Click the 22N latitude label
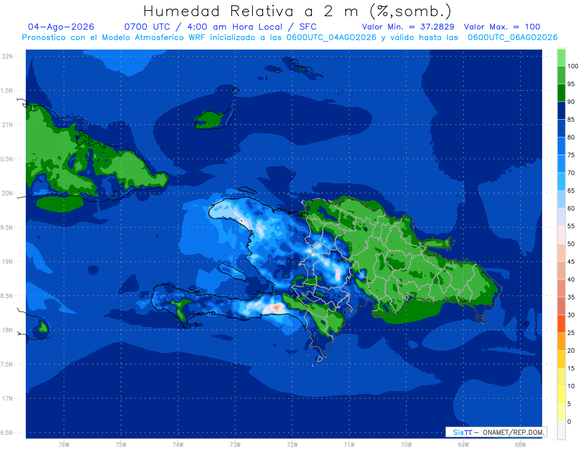584x451 pixels. point(8,56)
